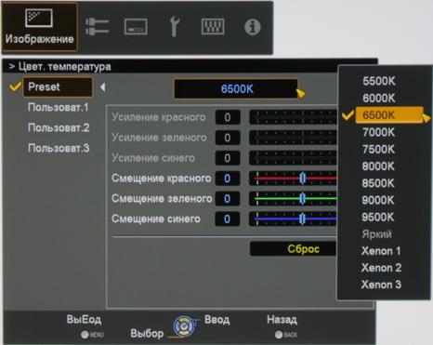Choose Яркий from the temperature list
The image size is (433, 345).
(x=376, y=234)
